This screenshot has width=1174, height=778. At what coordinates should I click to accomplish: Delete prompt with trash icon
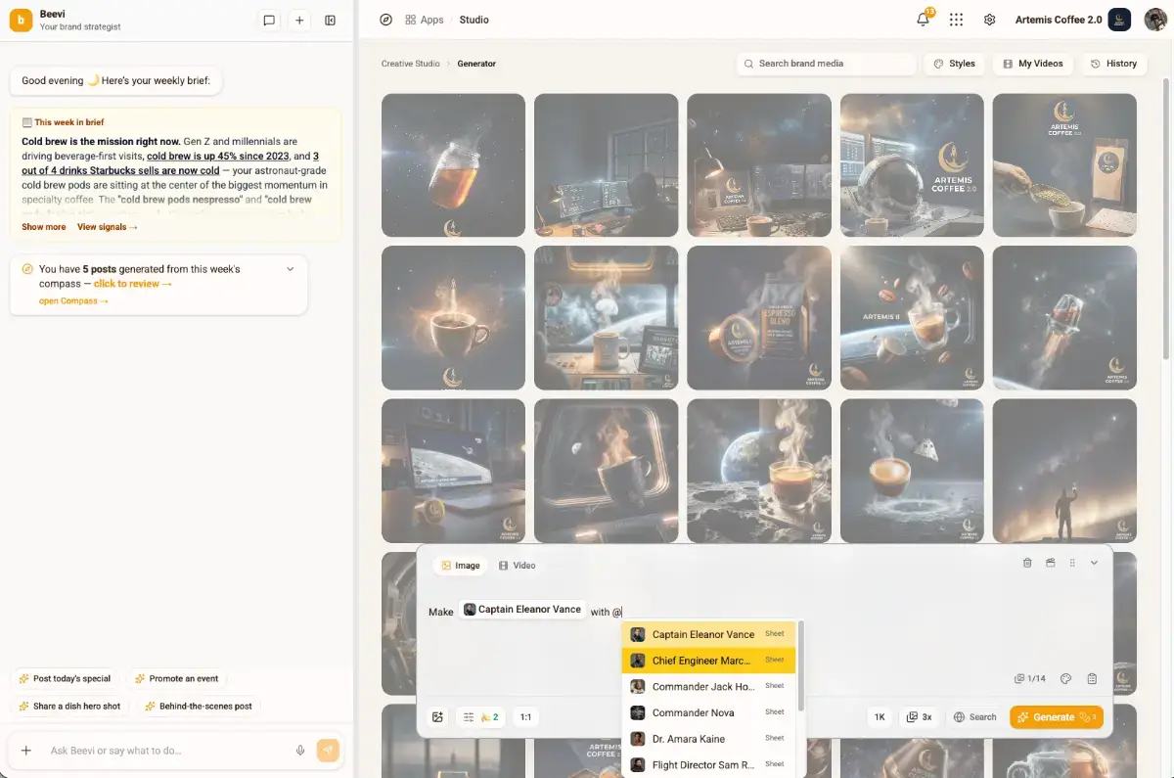[1027, 563]
